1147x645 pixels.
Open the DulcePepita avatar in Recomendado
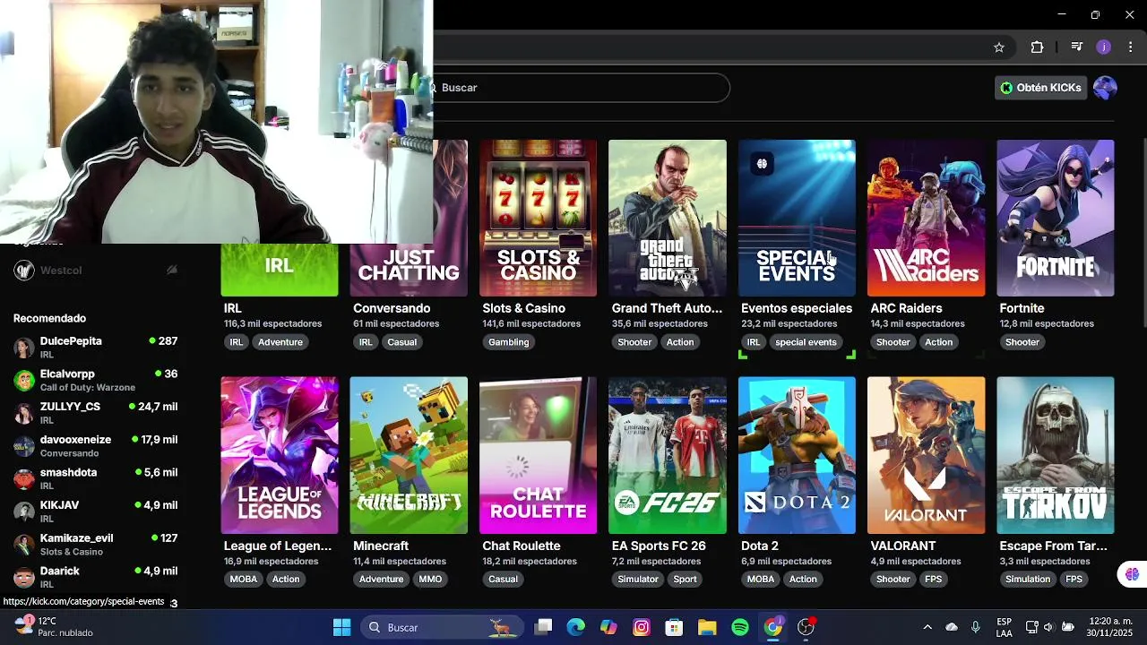click(x=24, y=348)
